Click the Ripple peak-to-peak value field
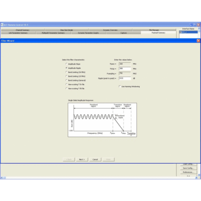The image size is (201, 201). click(125, 78)
